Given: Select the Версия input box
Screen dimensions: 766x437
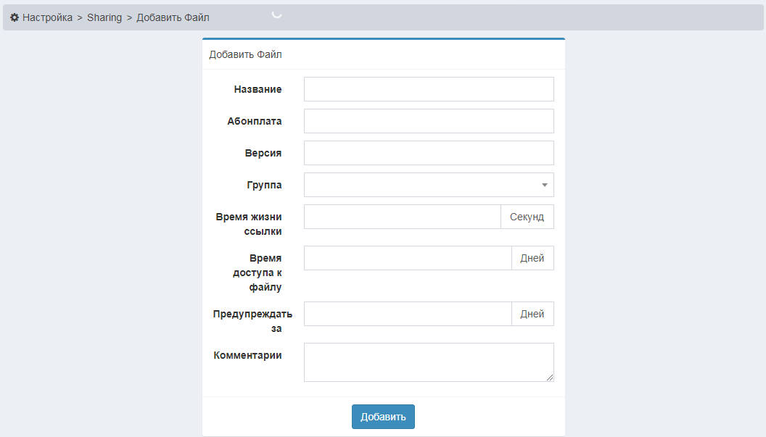Looking at the screenshot, I should 428,153.
